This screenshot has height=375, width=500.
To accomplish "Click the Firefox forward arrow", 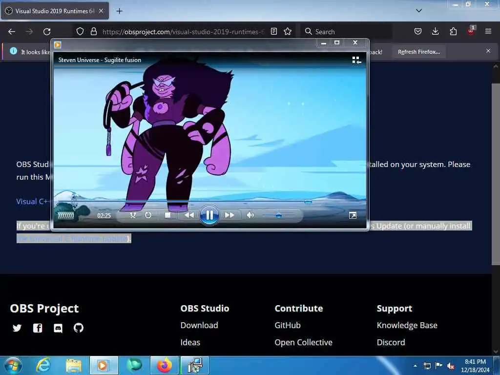I will click(x=29, y=32).
